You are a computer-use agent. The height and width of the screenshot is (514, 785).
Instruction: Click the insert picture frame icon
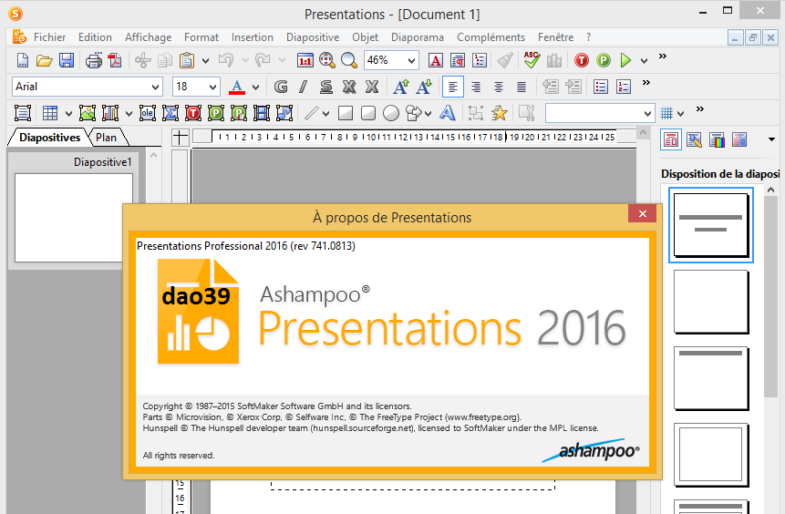coord(88,113)
